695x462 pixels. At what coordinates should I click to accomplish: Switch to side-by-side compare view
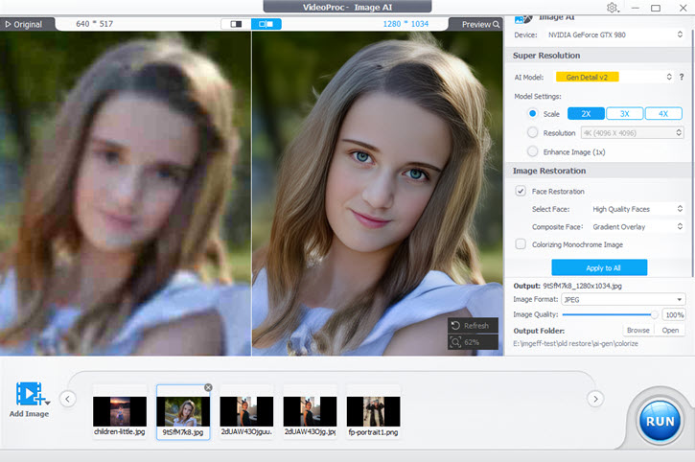(266, 24)
